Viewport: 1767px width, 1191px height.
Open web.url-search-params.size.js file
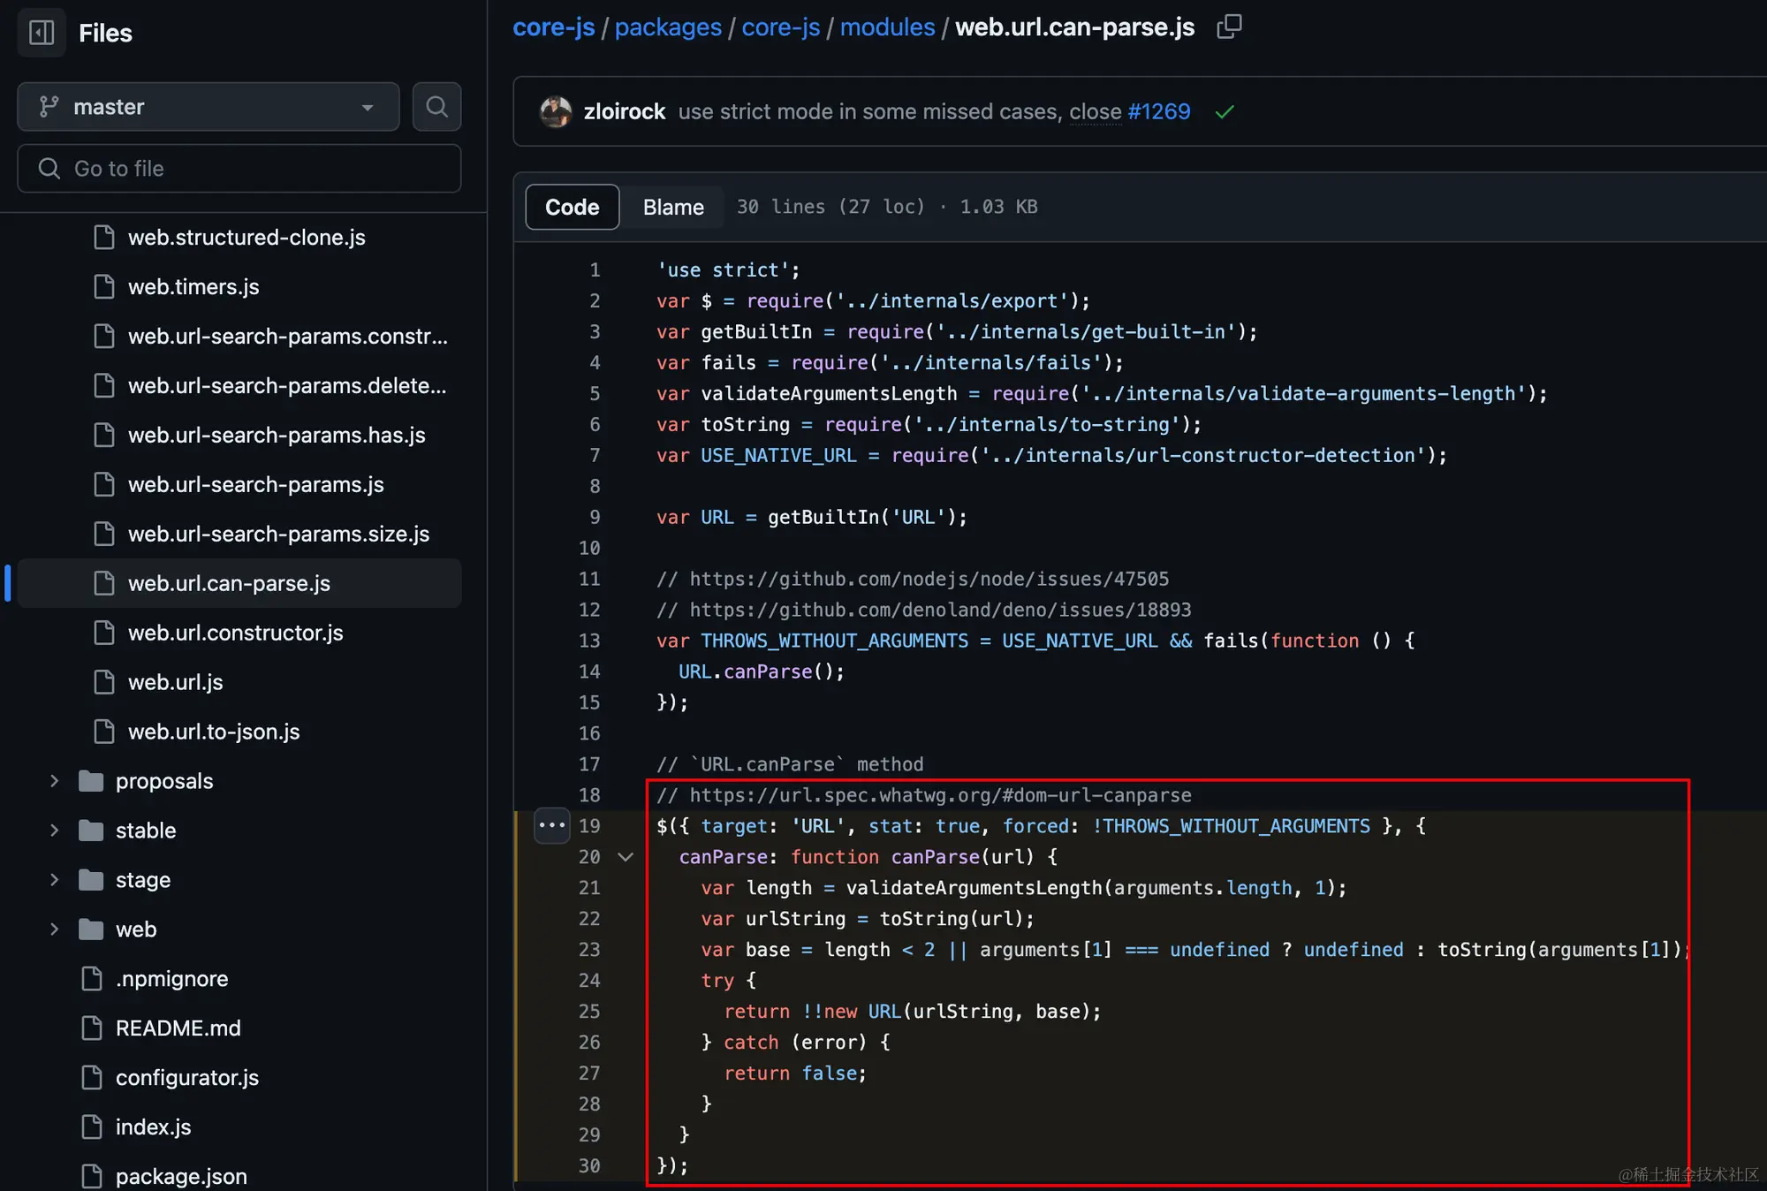pyautogui.click(x=278, y=534)
